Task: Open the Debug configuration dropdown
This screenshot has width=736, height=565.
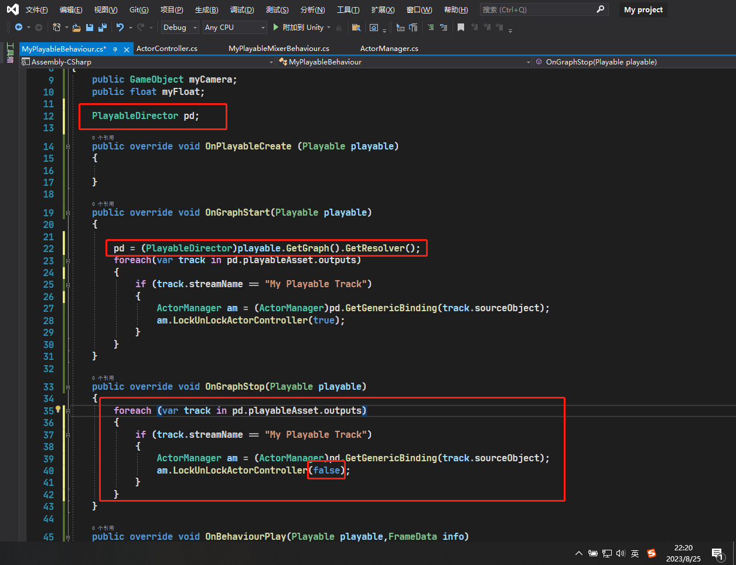Action: 180,28
